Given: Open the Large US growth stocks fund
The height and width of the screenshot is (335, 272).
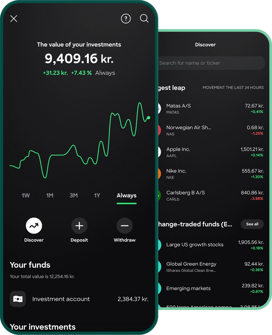Looking at the screenshot, I should click(211, 245).
